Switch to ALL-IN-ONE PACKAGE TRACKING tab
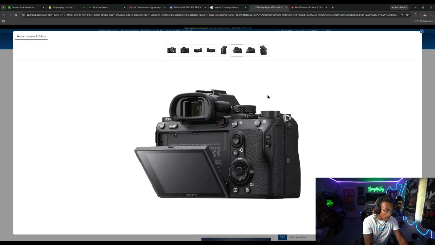Image resolution: width=435 pixels, height=245 pixels. coord(188,7)
